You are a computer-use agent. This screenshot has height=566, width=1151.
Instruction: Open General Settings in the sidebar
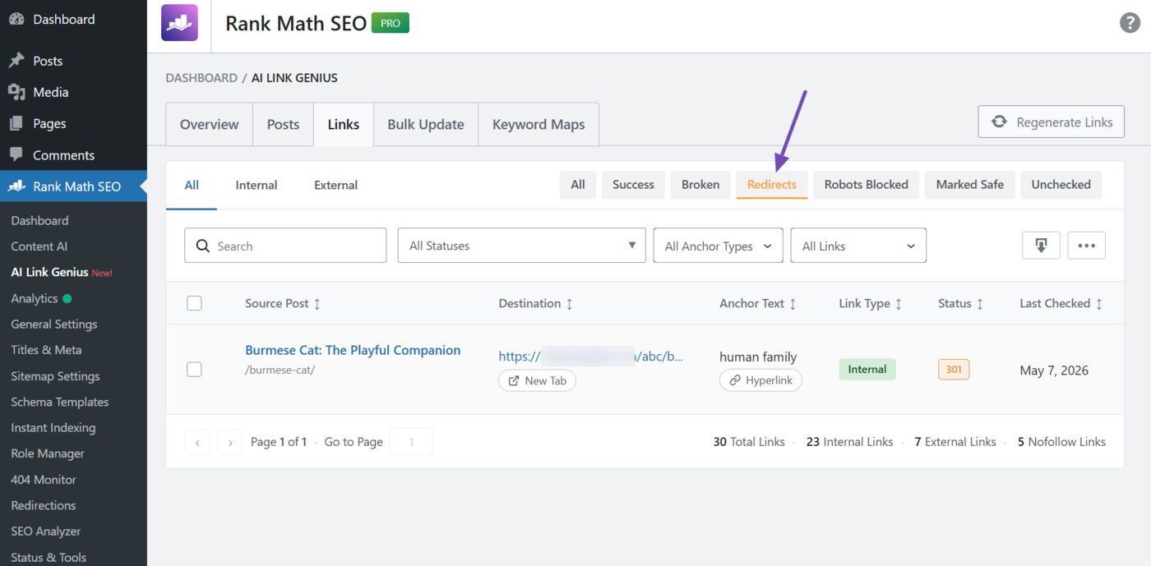click(54, 324)
